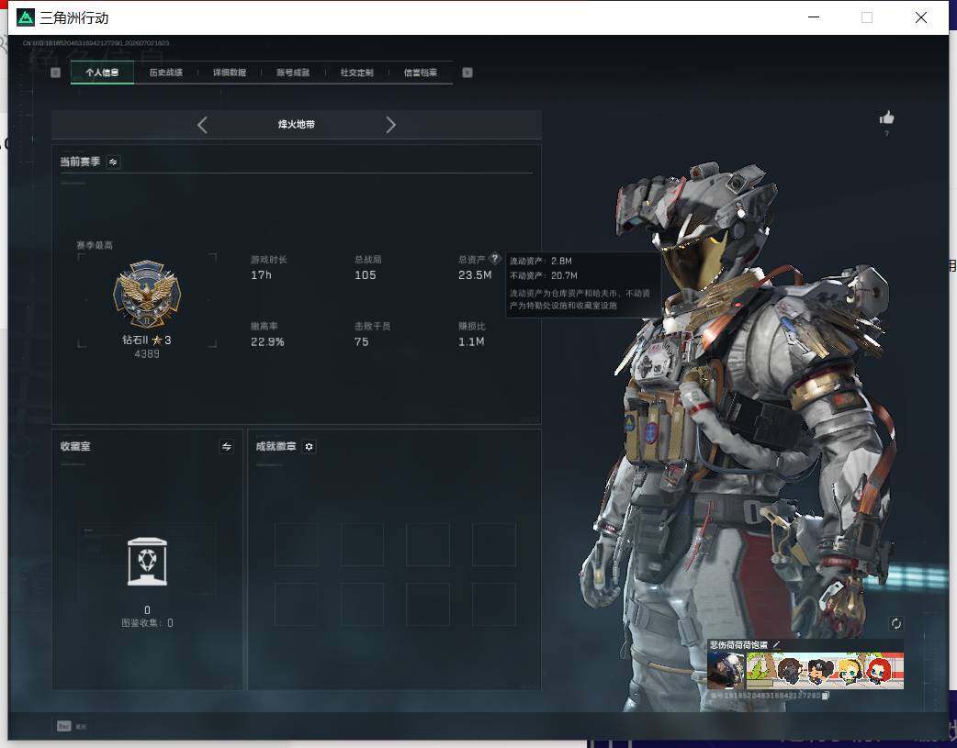Click the 总战局 105 value
The image size is (957, 748).
365,275
